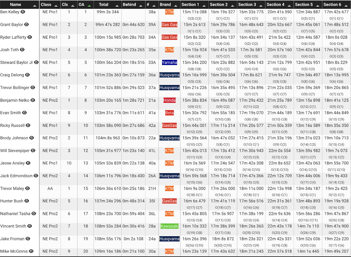
Task: Click bike number 21H
Action: coord(152,188)
